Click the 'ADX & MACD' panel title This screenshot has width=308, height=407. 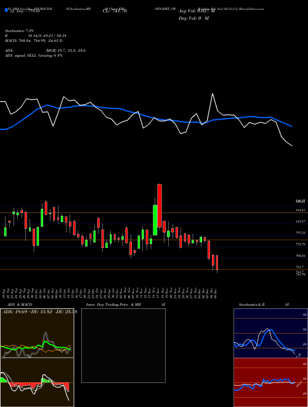20,305
